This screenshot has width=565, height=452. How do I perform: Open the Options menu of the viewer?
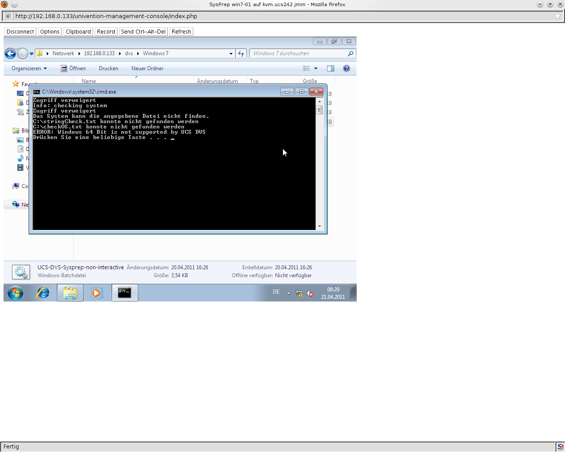click(49, 32)
